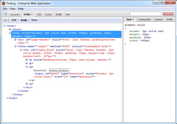Click the red detach Firebug window button
This screenshot has height=124, width=177.
point(168,14)
